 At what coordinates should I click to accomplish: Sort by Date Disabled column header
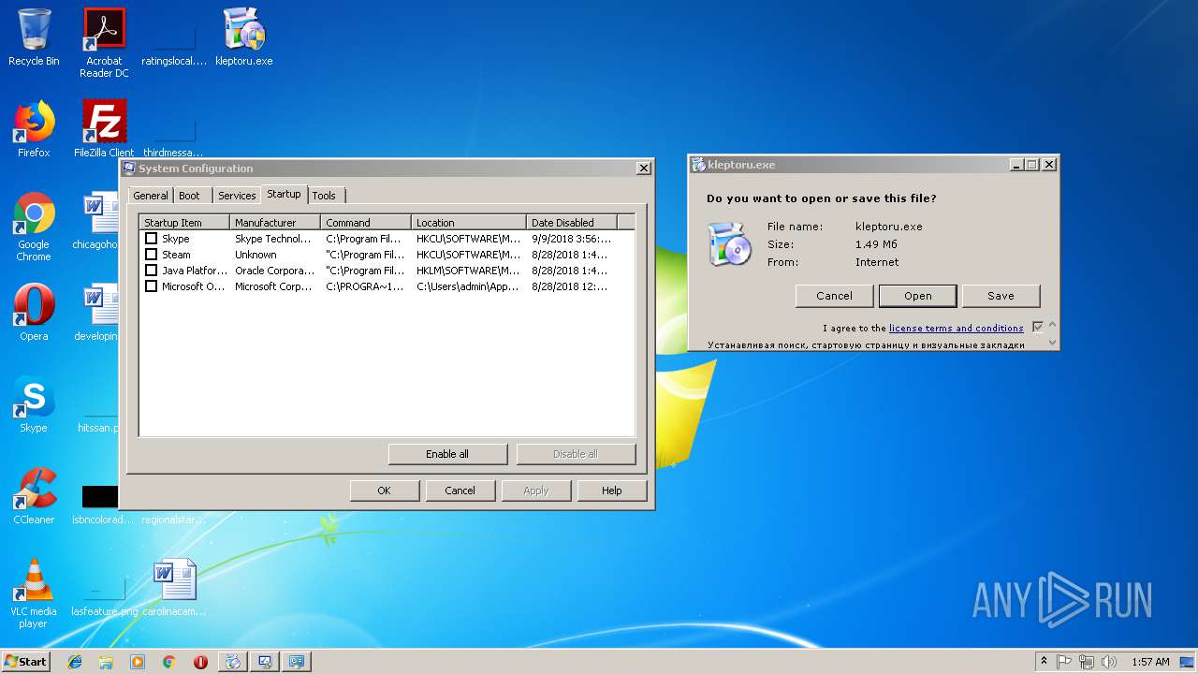572,223
